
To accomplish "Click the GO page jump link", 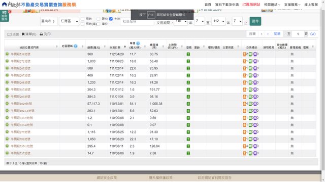I will pyautogui.click(x=313, y=34).
